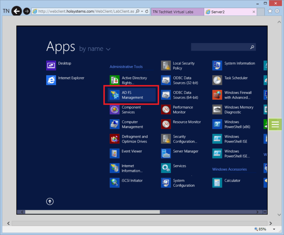Launch Windows PowerShell ISE icon
The width and height of the screenshot is (284, 235).
tap(217, 139)
